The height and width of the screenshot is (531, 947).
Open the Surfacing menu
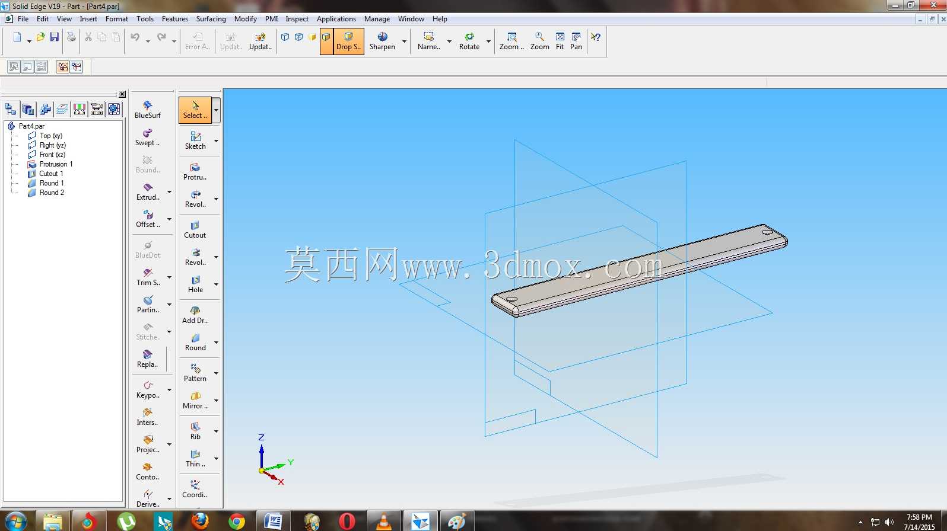(211, 19)
